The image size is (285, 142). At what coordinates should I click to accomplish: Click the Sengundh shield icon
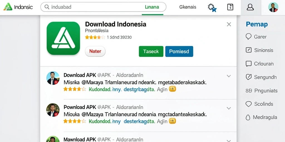pyautogui.click(x=249, y=77)
